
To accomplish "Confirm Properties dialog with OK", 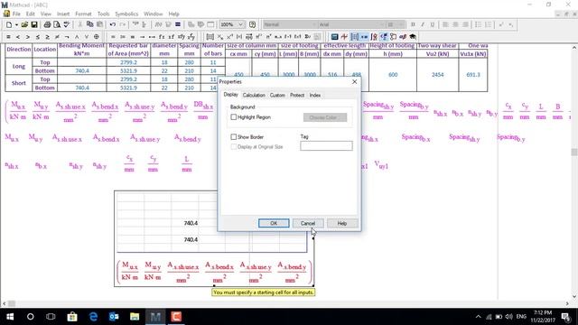I will [x=274, y=223].
